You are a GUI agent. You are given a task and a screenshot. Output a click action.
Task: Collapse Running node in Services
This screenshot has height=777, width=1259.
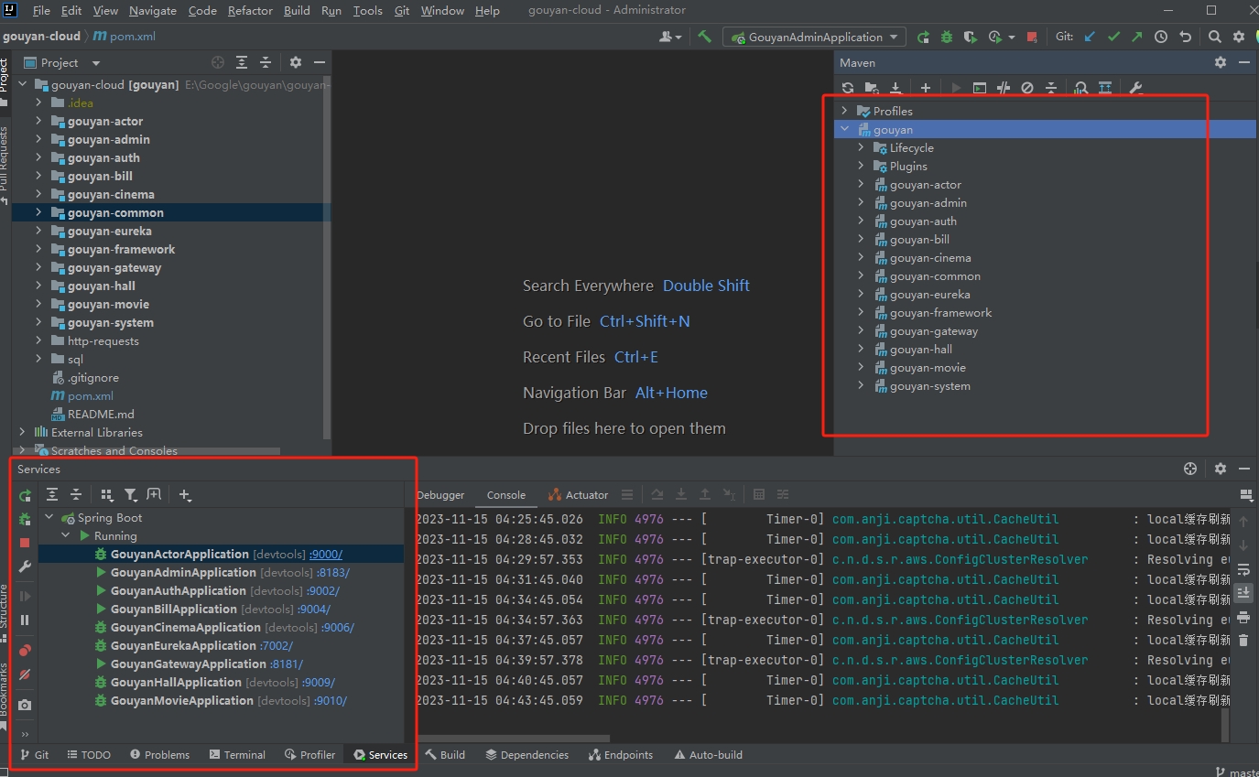click(x=66, y=535)
